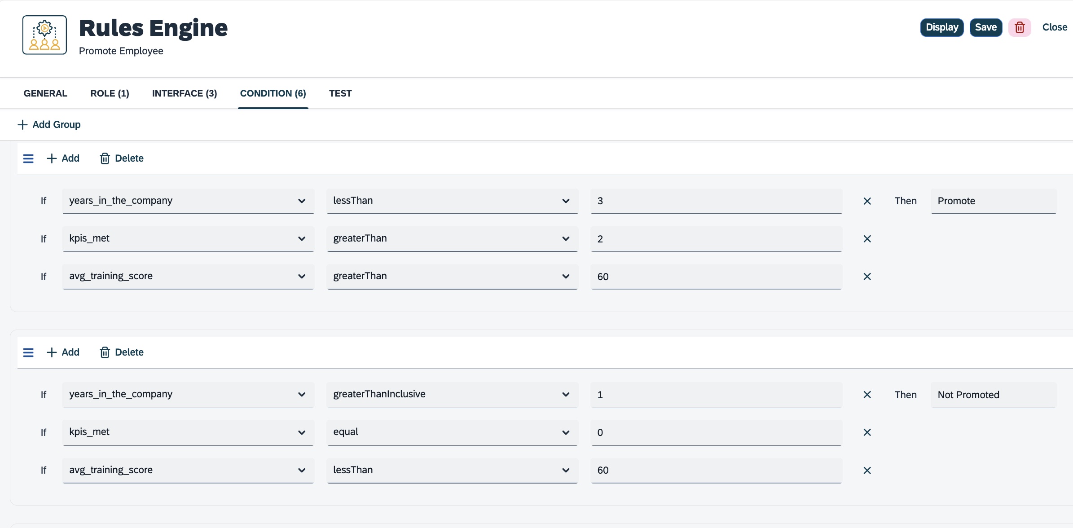This screenshot has height=528, width=1073.
Task: Click the Not Promoted result input field
Action: pos(993,395)
